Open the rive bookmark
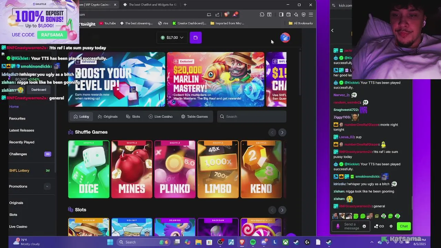441x248 pixels. (x=163, y=23)
